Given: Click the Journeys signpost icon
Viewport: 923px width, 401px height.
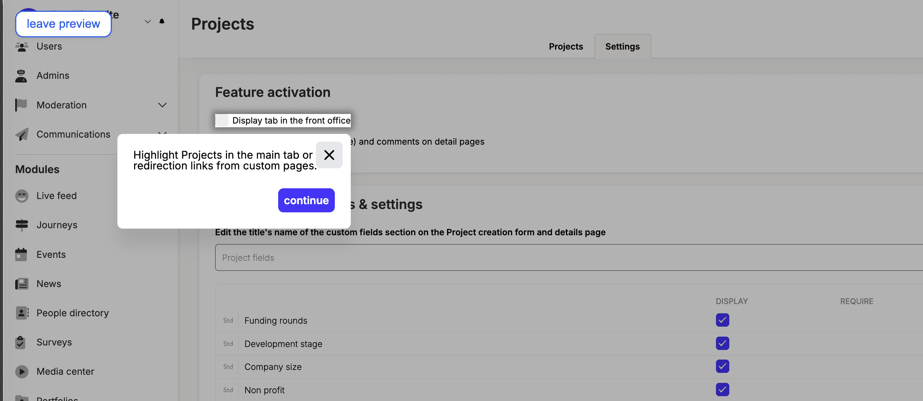Looking at the screenshot, I should point(22,225).
